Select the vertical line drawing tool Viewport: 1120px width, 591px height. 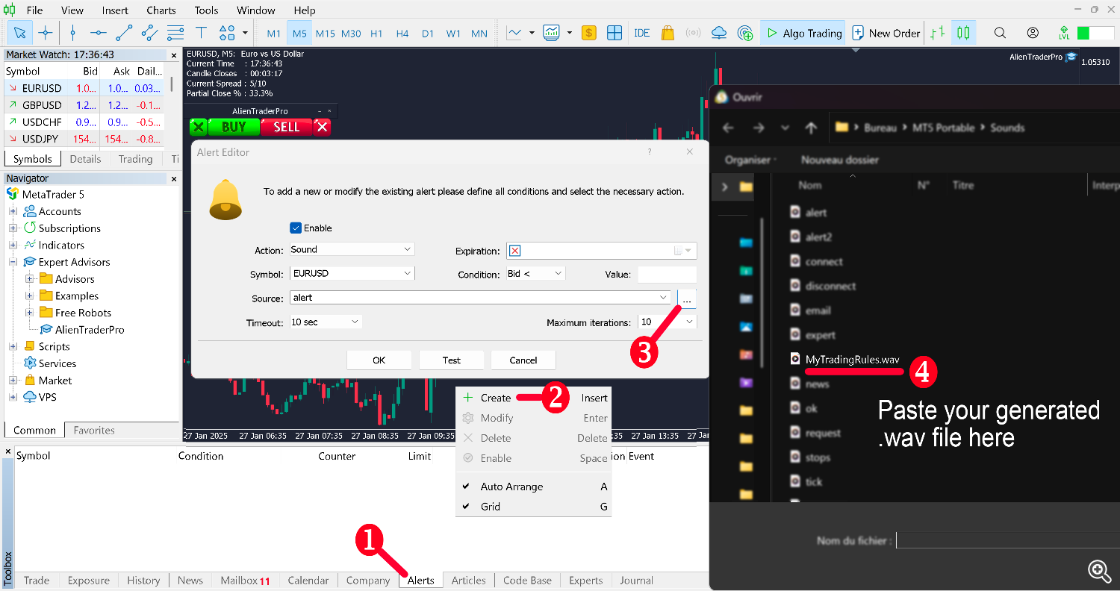coord(72,33)
